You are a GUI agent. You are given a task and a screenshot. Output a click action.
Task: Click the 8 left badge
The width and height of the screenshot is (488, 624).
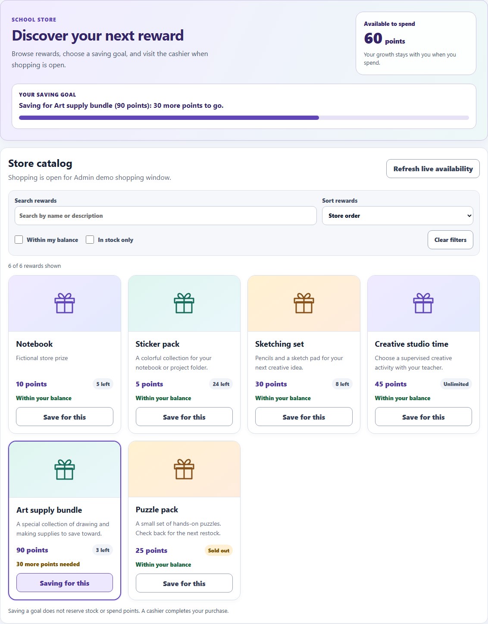click(342, 384)
